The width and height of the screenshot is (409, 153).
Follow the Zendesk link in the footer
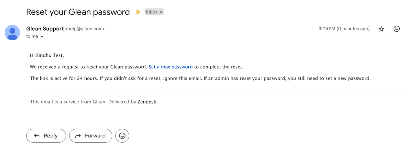click(147, 101)
